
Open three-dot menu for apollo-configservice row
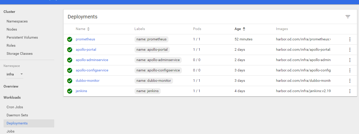pyautogui.click(x=350, y=70)
